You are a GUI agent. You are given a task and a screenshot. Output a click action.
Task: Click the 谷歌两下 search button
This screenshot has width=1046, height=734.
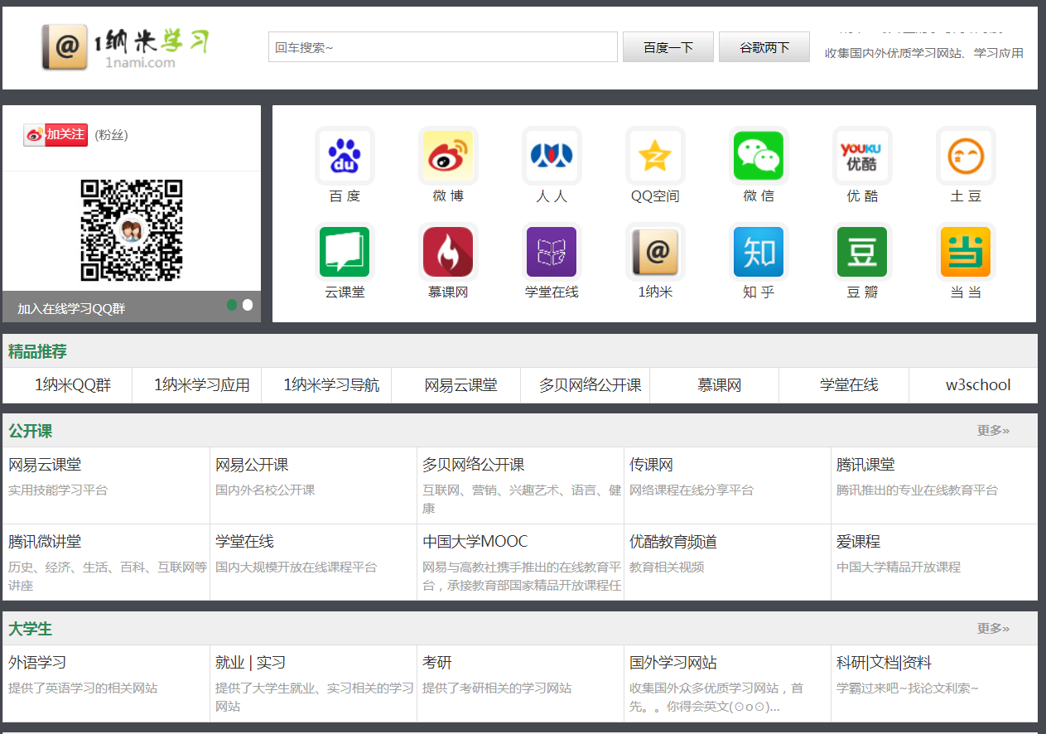(764, 47)
